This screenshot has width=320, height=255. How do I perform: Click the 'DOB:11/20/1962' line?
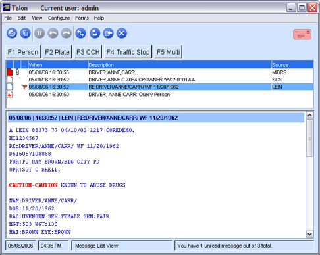tap(32, 208)
